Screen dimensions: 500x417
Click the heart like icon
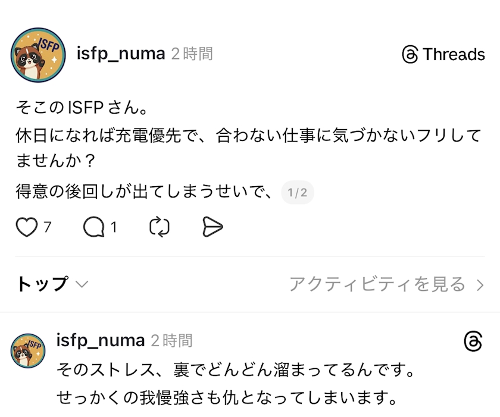coord(26,227)
